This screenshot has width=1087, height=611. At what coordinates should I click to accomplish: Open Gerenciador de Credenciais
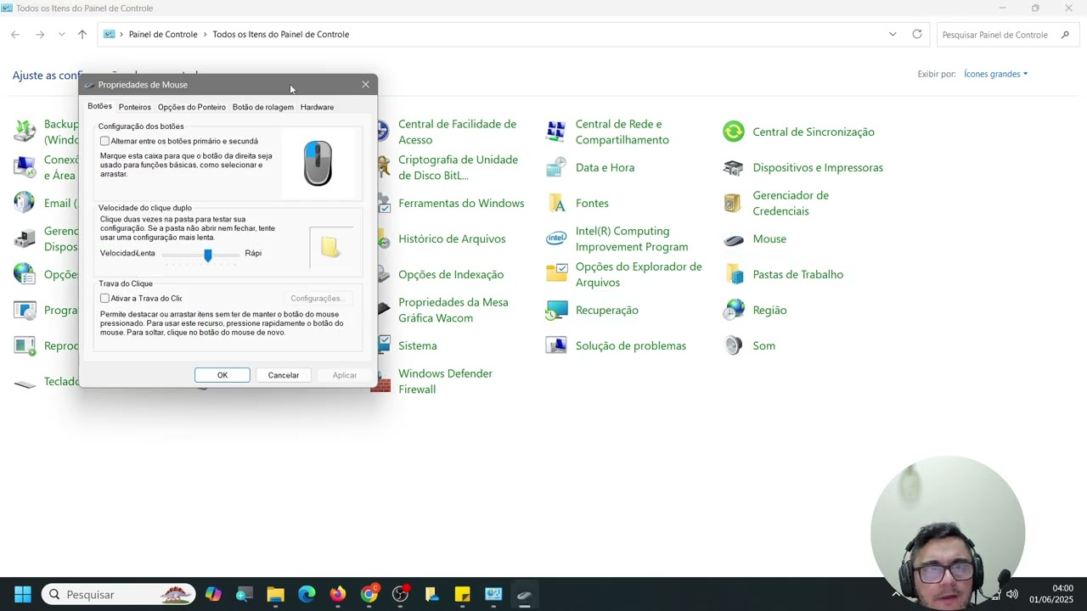pos(790,203)
